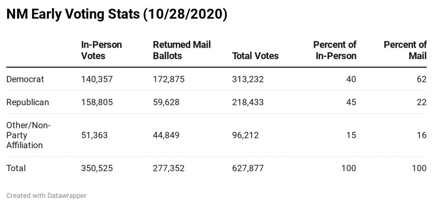The image size is (433, 206).
Task: Select total votes cell 627,877
Action: [x=248, y=168]
